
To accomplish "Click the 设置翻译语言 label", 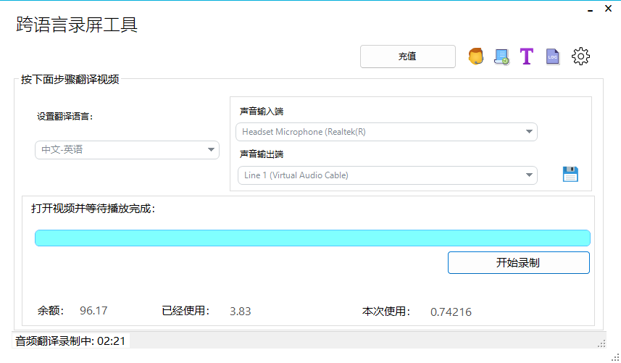I will coord(65,117).
